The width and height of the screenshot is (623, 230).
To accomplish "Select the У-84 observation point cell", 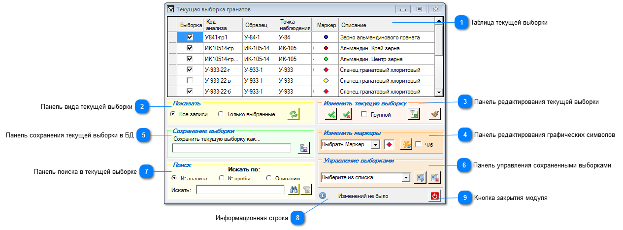I will (295, 37).
